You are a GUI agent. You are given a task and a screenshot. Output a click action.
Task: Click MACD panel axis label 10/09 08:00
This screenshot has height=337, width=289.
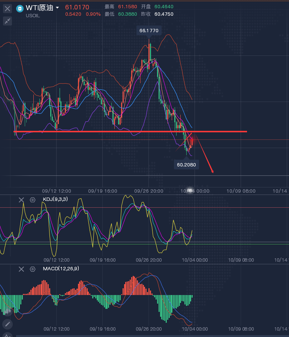click(x=241, y=329)
